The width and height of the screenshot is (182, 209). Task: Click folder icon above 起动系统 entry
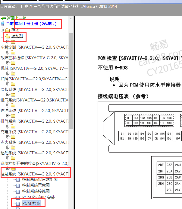13,147
